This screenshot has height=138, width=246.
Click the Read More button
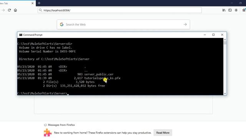[x=163, y=133]
